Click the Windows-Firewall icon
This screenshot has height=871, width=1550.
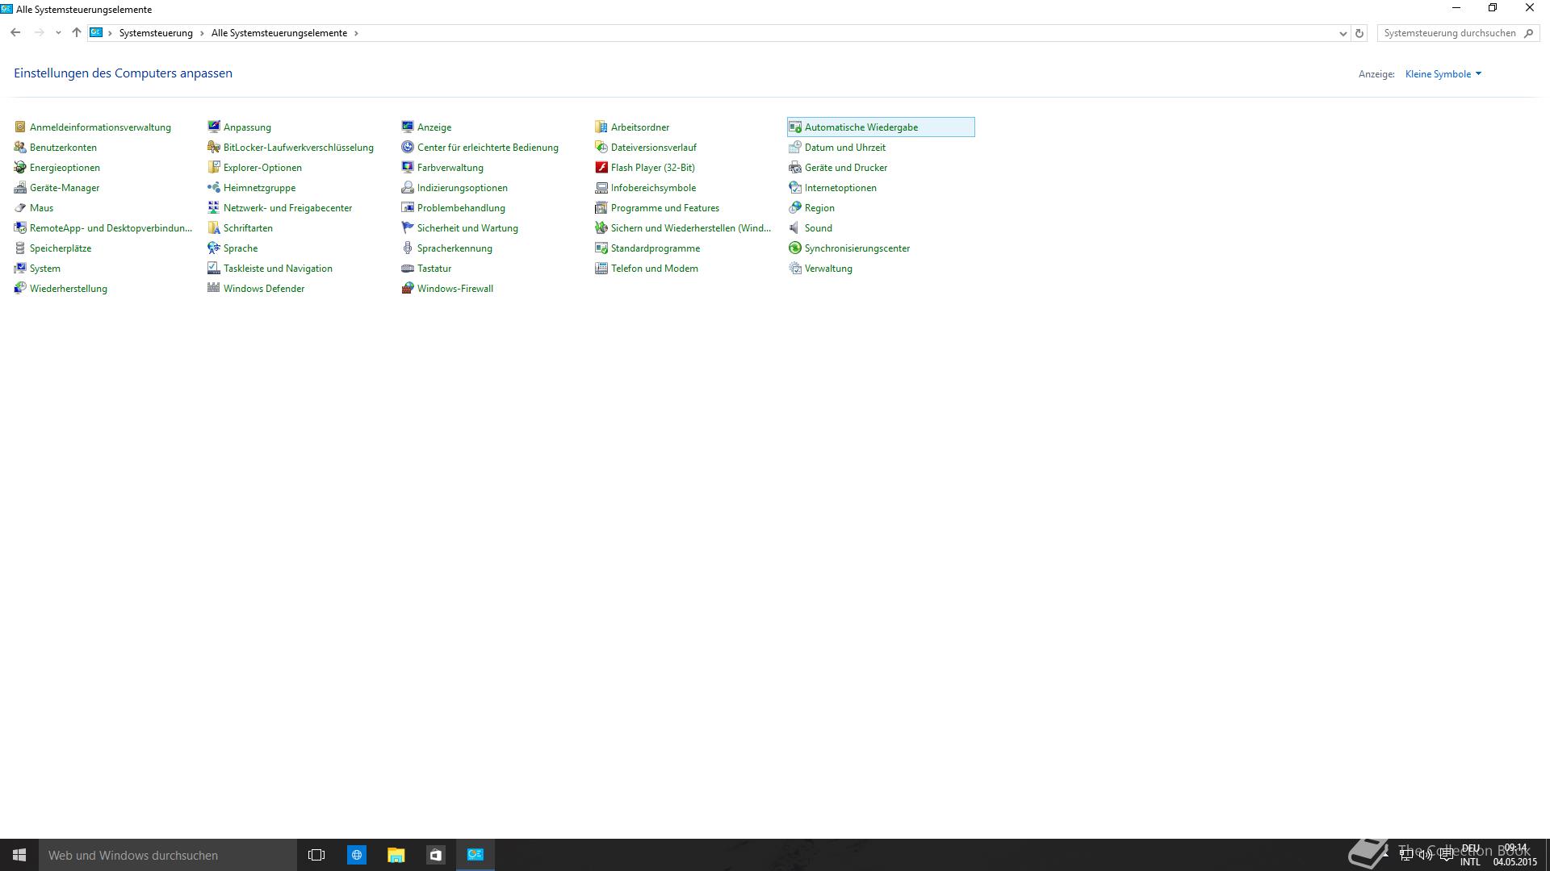pyautogui.click(x=408, y=288)
